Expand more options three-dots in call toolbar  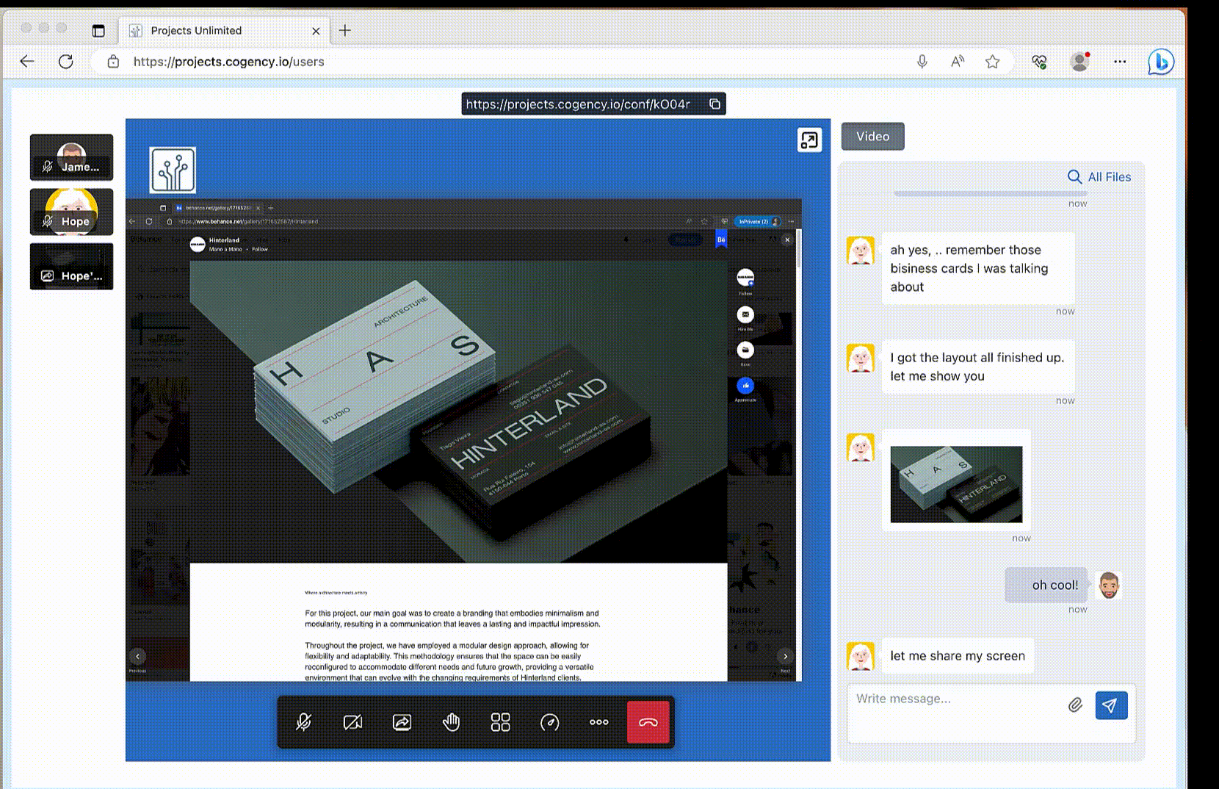point(598,722)
